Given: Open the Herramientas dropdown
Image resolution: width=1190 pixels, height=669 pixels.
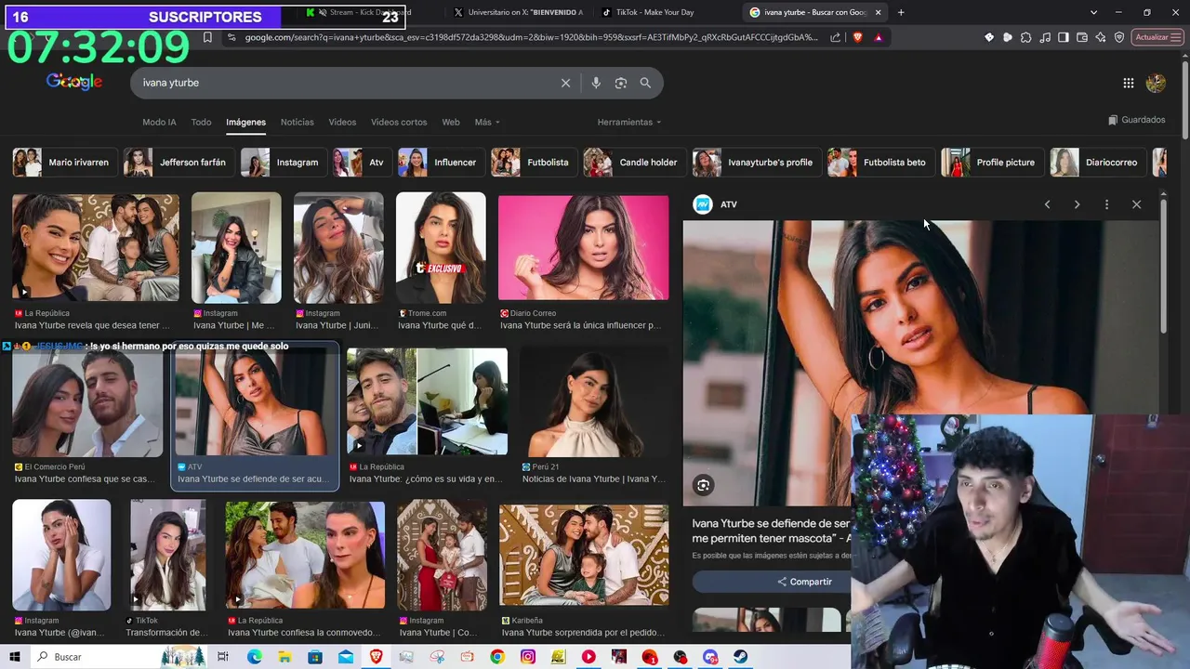Looking at the screenshot, I should [629, 122].
